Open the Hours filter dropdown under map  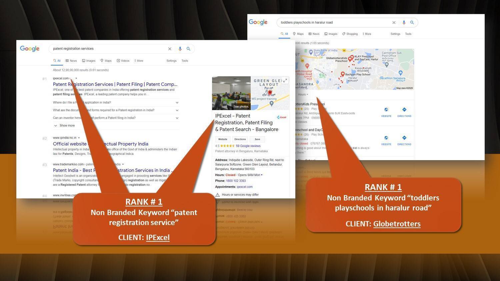[x=303, y=95]
